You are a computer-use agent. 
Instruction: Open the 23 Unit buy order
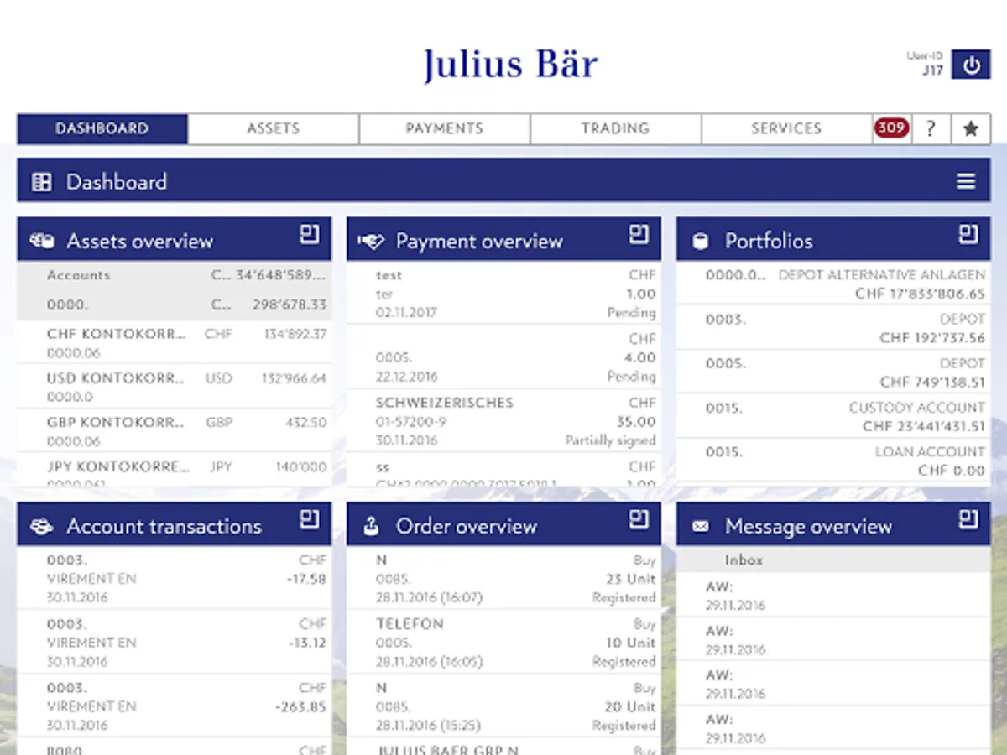504,579
